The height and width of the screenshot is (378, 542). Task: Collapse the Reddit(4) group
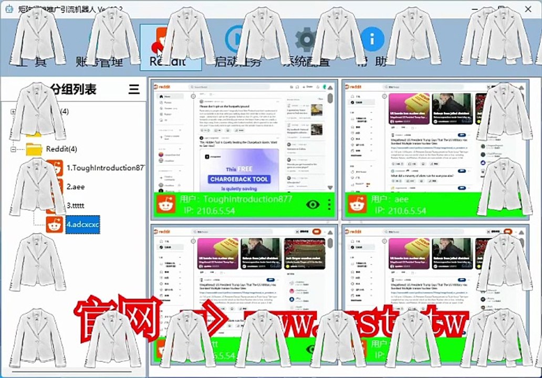tap(13, 149)
